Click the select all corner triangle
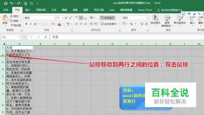Image resolution: width=204 pixels, height=115 pixels. click(x=4, y=44)
